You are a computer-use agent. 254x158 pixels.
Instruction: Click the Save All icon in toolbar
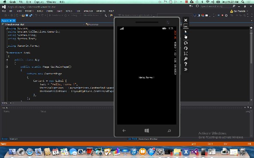[x=31, y=15]
